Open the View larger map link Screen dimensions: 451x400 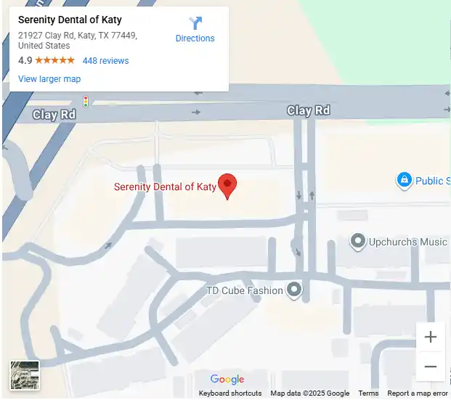tap(49, 79)
